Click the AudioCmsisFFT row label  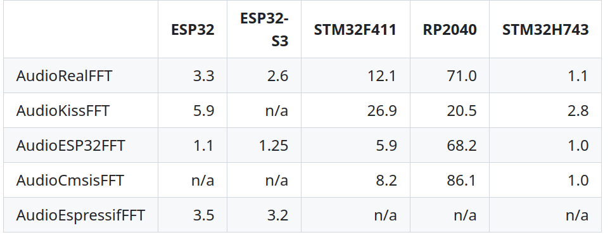point(70,180)
